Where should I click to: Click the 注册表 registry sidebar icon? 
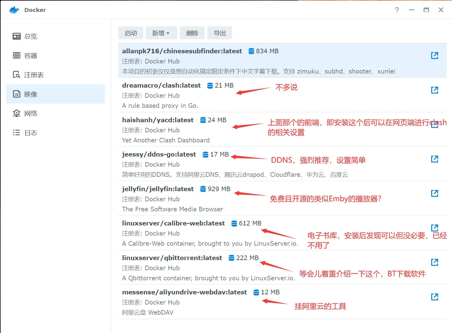17,75
